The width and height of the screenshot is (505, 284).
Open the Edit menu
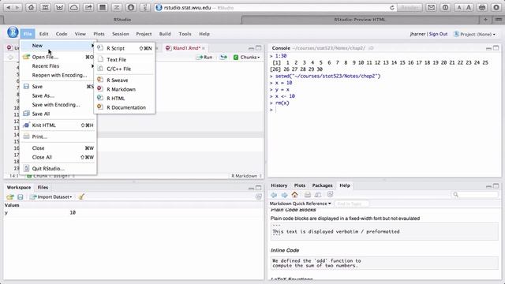(44, 34)
